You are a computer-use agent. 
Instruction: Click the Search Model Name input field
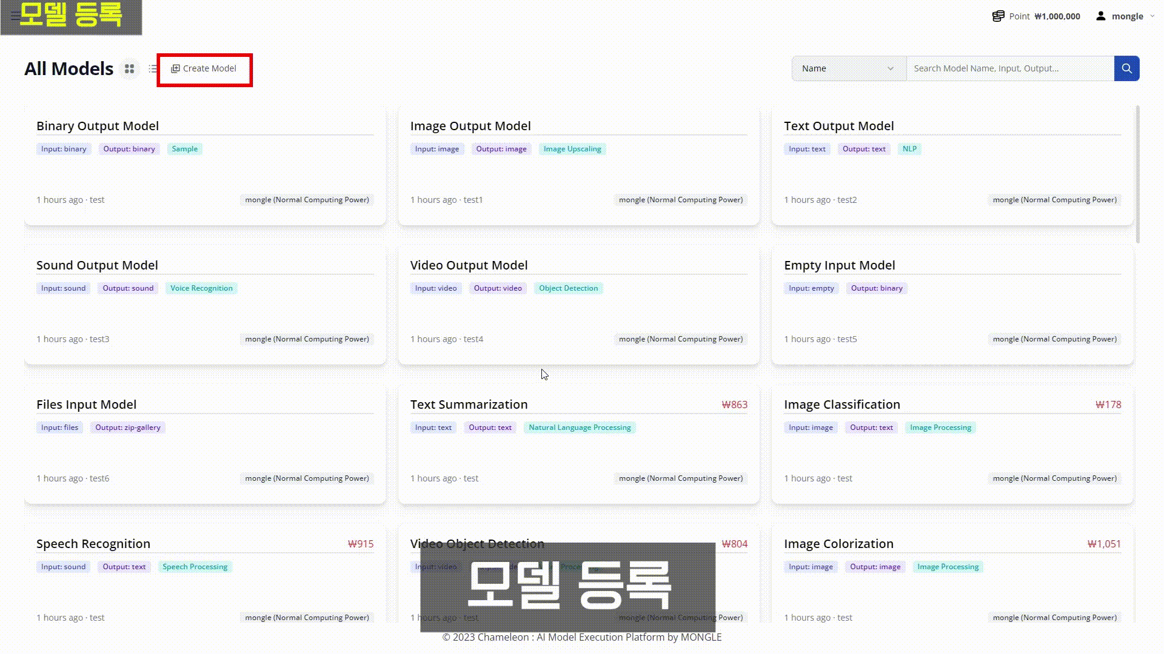(x=1009, y=68)
